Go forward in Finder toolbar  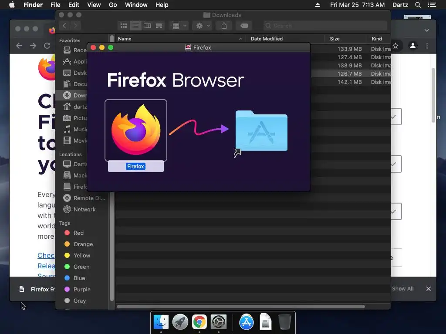(x=75, y=26)
